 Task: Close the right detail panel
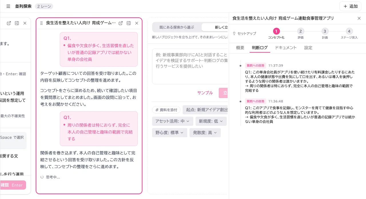coord(359,18)
